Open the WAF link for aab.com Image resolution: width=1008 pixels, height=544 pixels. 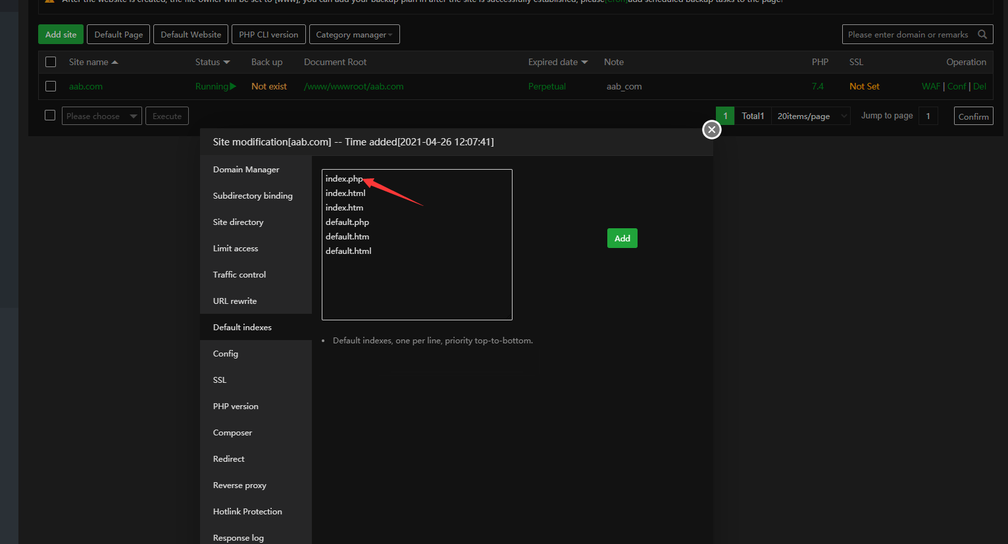(930, 86)
